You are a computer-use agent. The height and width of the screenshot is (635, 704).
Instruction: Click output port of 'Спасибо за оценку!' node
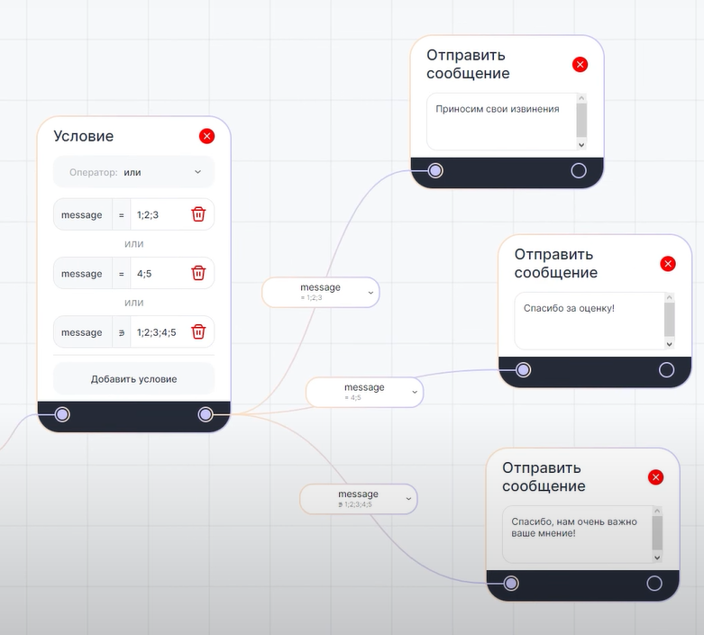point(666,369)
